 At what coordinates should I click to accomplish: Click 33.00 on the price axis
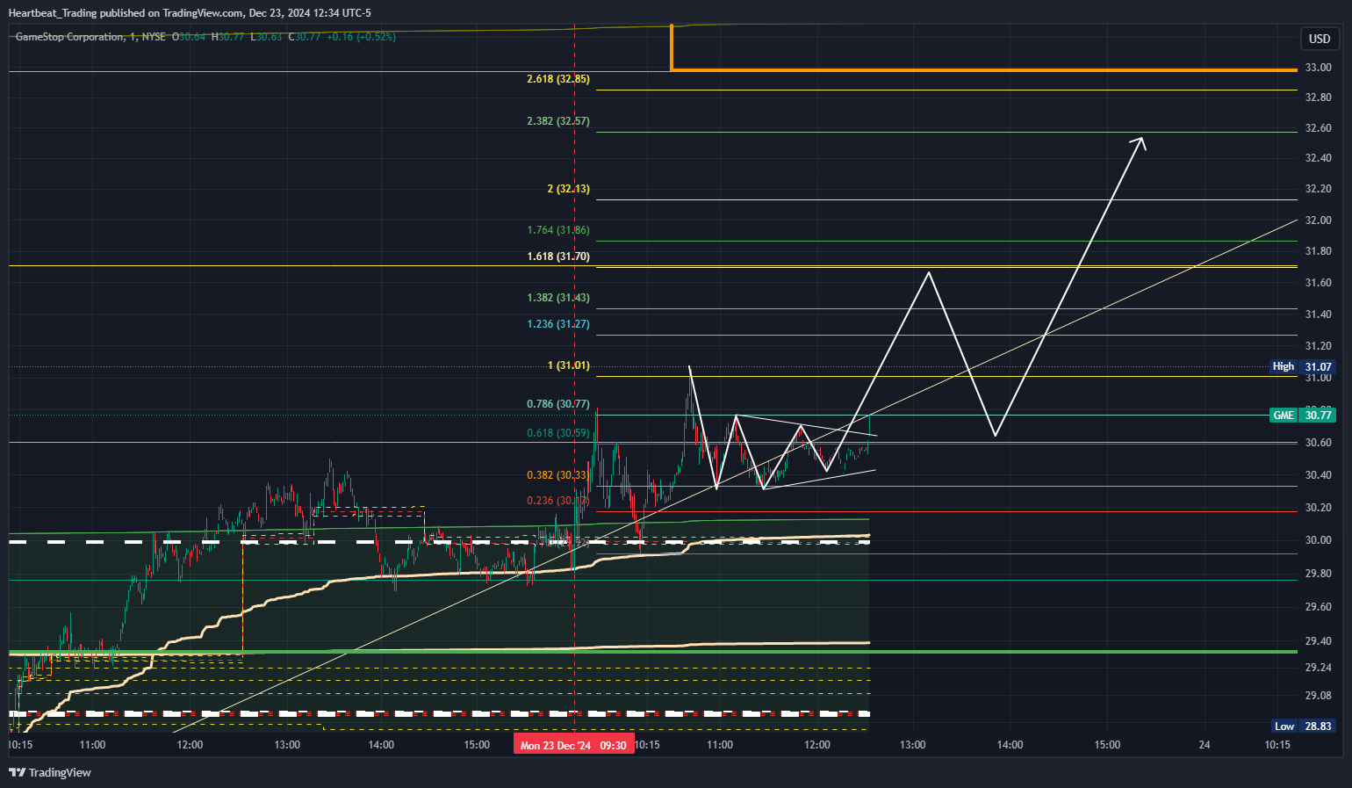coord(1318,68)
